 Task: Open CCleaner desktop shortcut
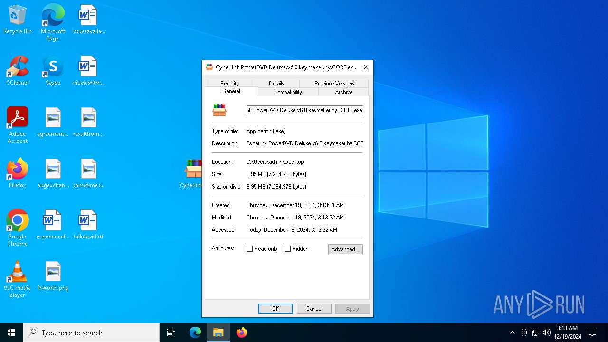(x=18, y=71)
